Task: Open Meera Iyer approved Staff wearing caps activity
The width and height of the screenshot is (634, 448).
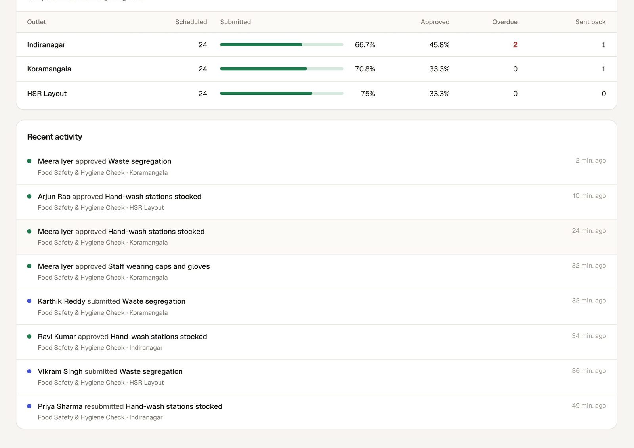Action: click(317, 272)
